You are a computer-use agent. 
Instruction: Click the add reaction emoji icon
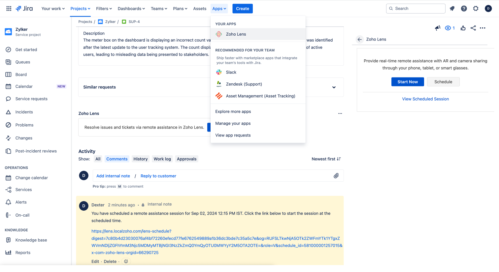126,261
